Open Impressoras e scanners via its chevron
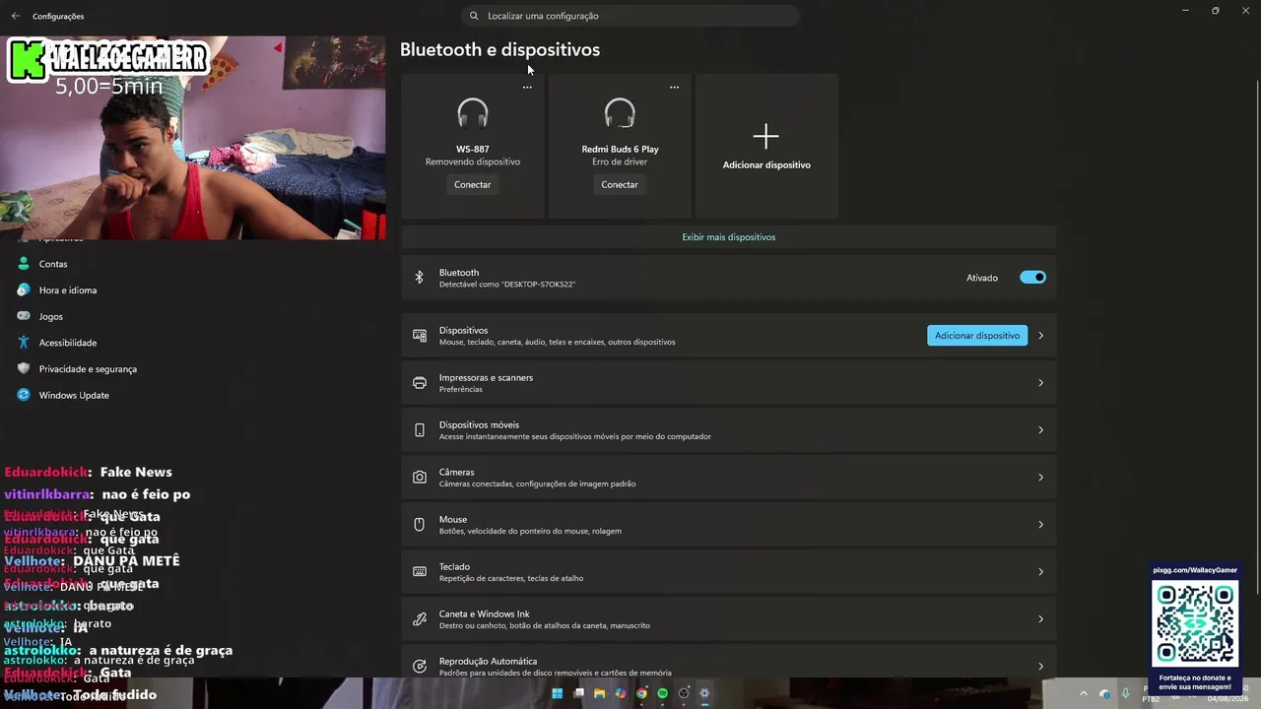The image size is (1261, 709). 1040,383
